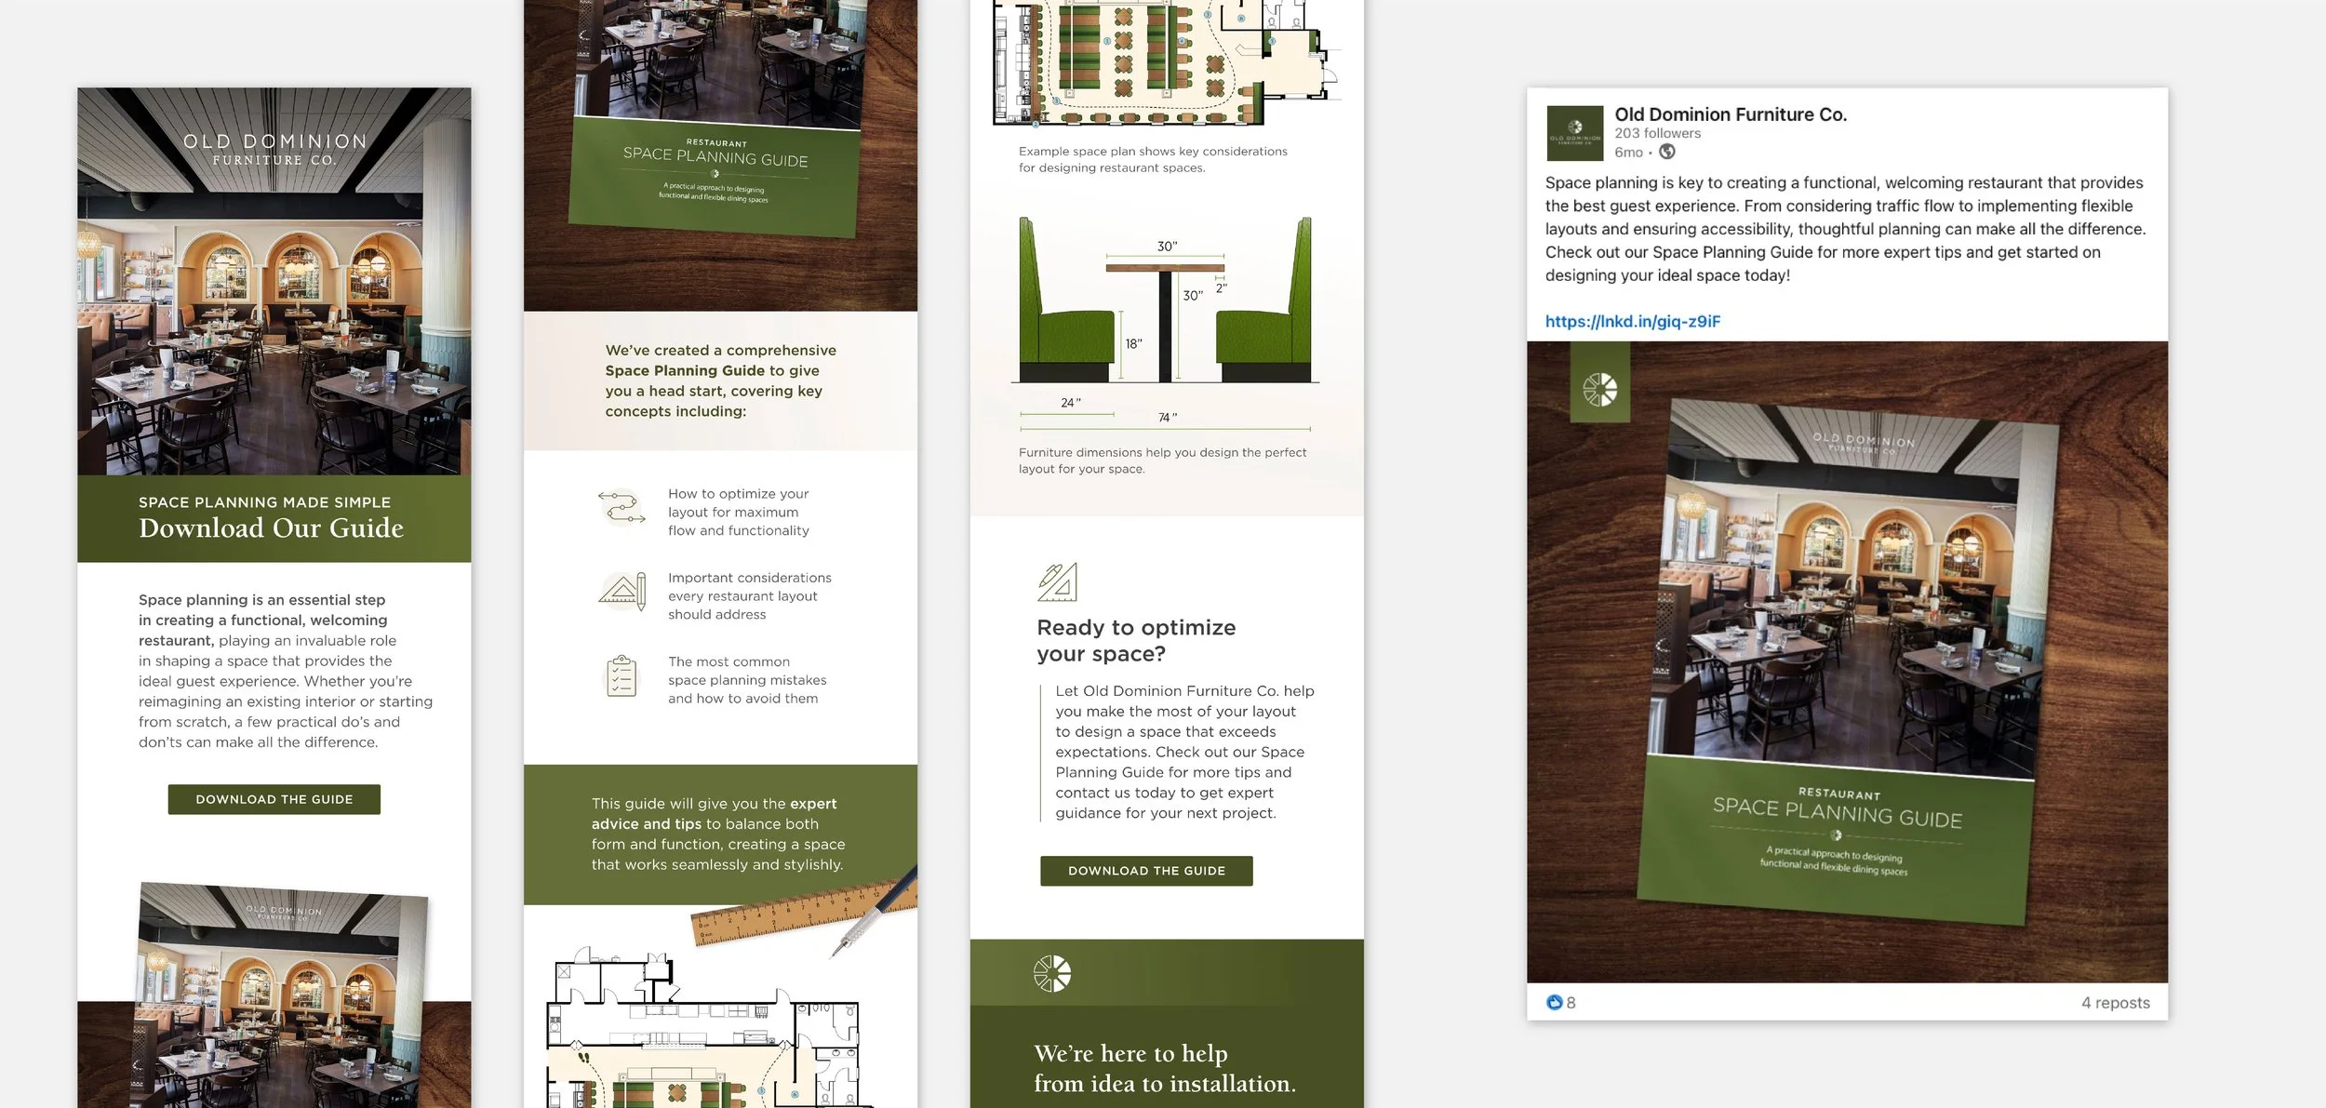Click the Download Our Guide green banner
Screen dimensions: 2326x1108
pos(274,518)
